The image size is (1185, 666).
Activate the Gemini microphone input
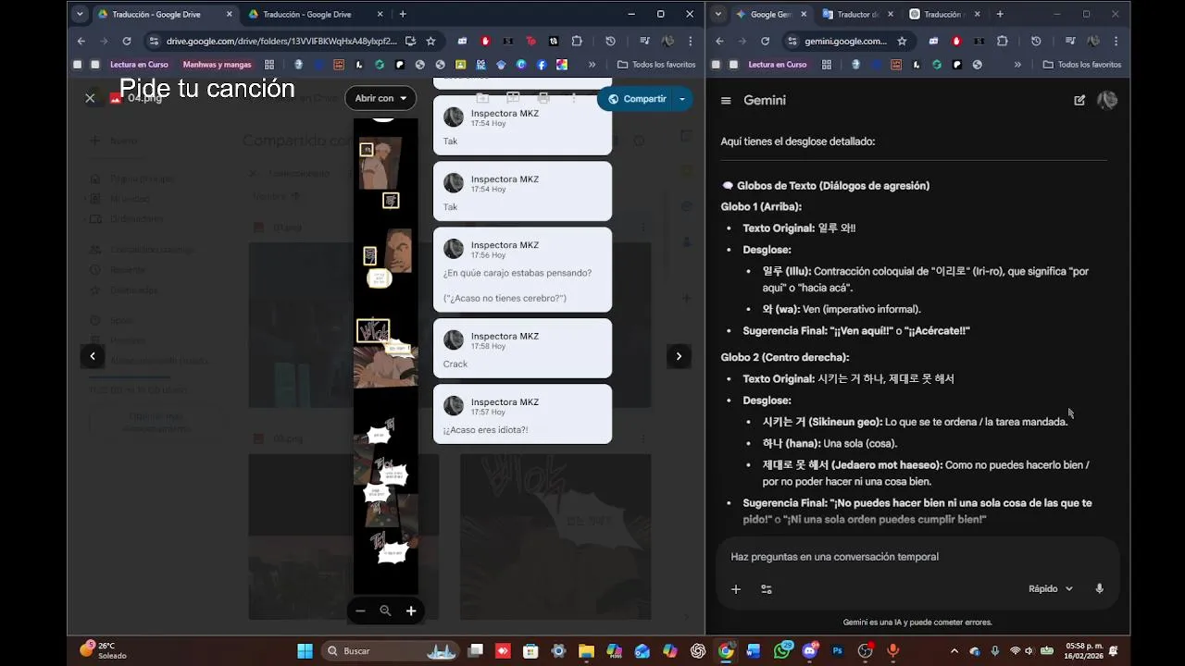pos(1099,589)
